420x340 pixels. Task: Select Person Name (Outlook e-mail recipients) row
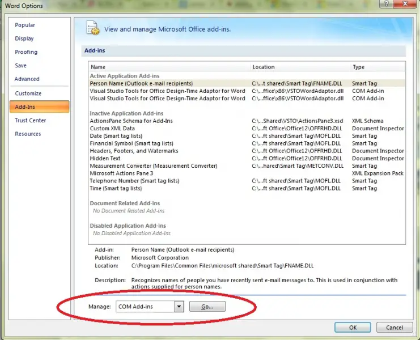pos(247,83)
